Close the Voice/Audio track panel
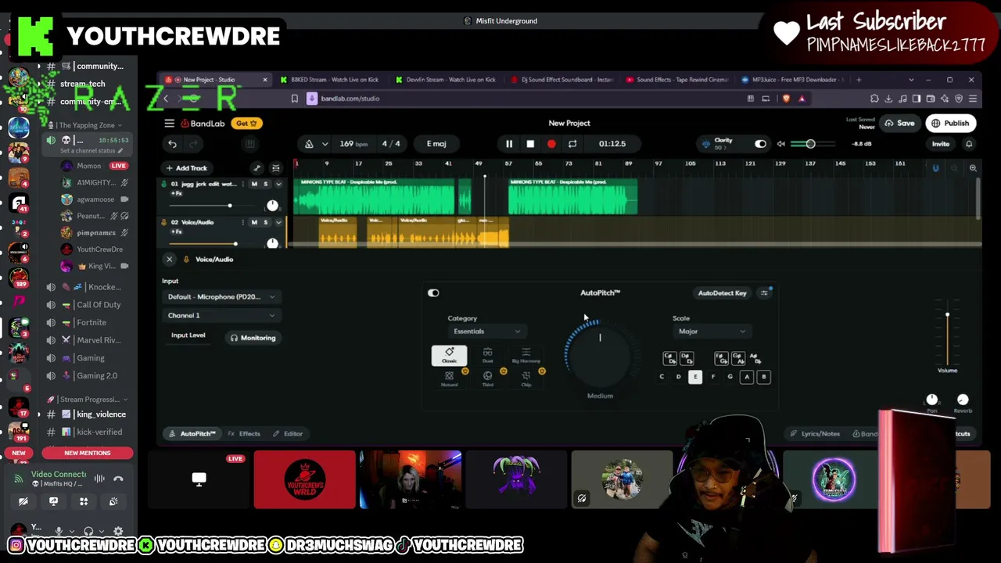Image resolution: width=1001 pixels, height=563 pixels. coord(169,260)
